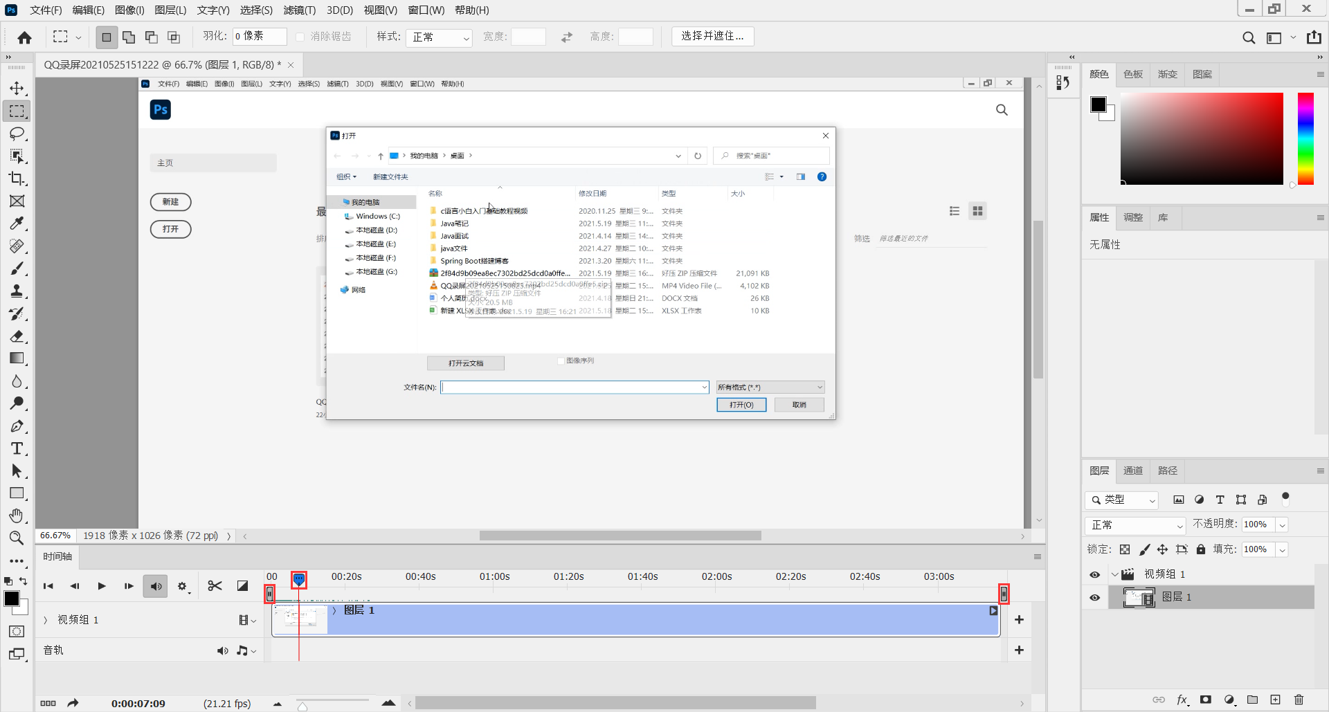This screenshot has width=1329, height=712.
Task: Switch to the 色板 tab
Action: click(1133, 74)
